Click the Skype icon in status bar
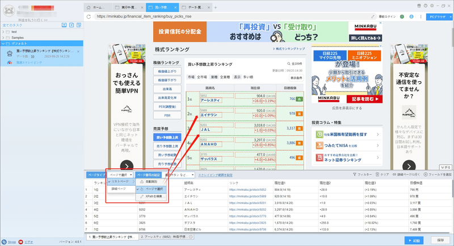The image size is (454, 246). coord(4,242)
